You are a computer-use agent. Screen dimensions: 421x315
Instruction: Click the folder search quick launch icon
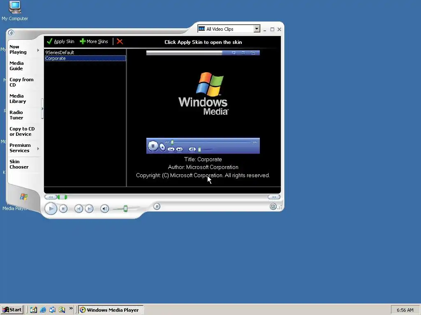click(62, 310)
